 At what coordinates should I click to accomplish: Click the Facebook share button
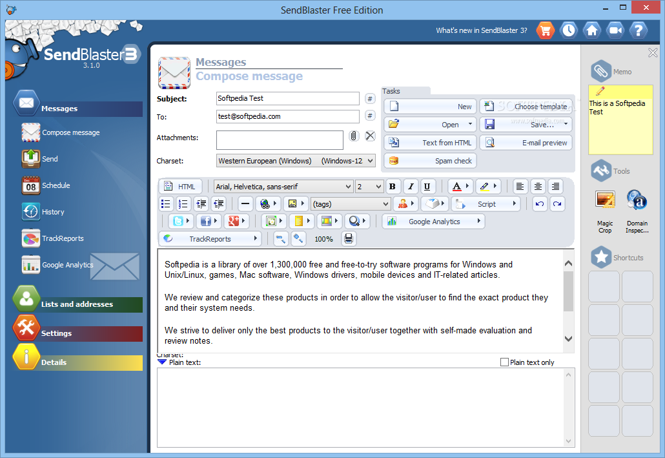click(x=209, y=221)
